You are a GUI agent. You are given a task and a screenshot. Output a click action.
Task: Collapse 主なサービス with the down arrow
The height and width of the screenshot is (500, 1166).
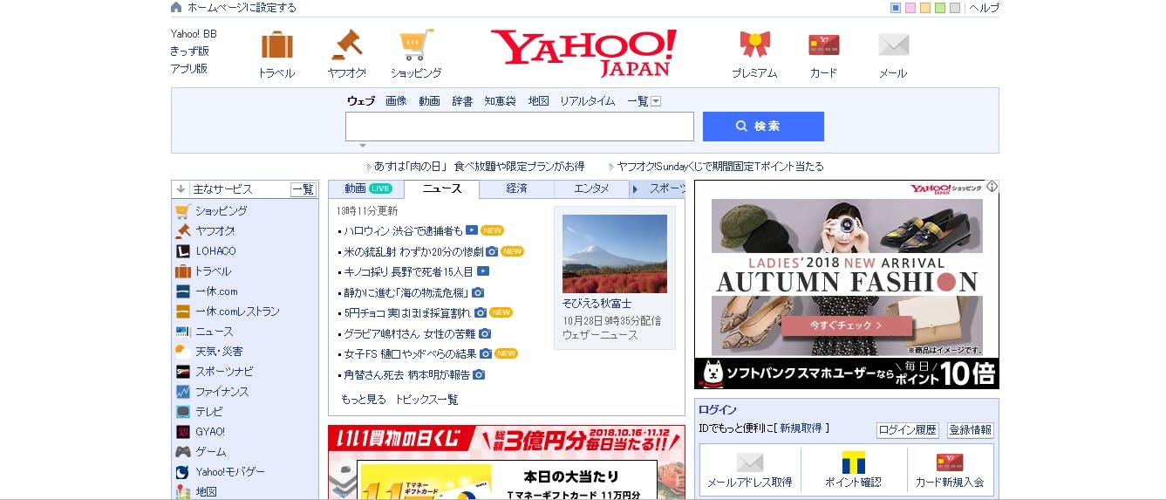click(181, 188)
